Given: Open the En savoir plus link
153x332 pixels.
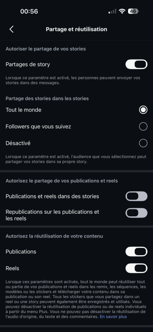Looking at the screenshot, I should point(113,317).
